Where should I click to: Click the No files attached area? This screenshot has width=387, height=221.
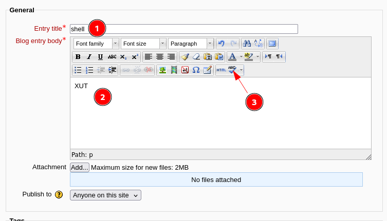(216, 179)
